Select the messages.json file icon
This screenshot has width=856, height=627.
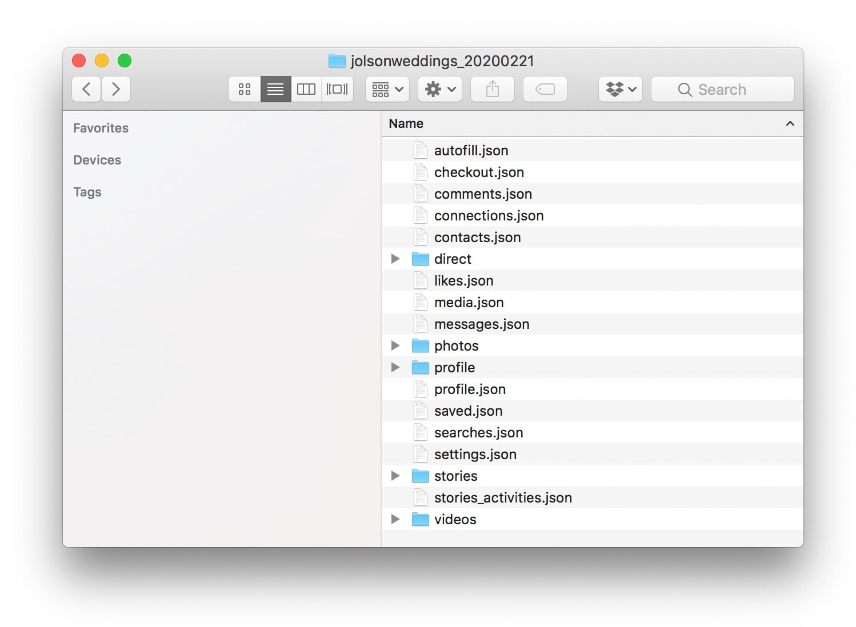(421, 324)
